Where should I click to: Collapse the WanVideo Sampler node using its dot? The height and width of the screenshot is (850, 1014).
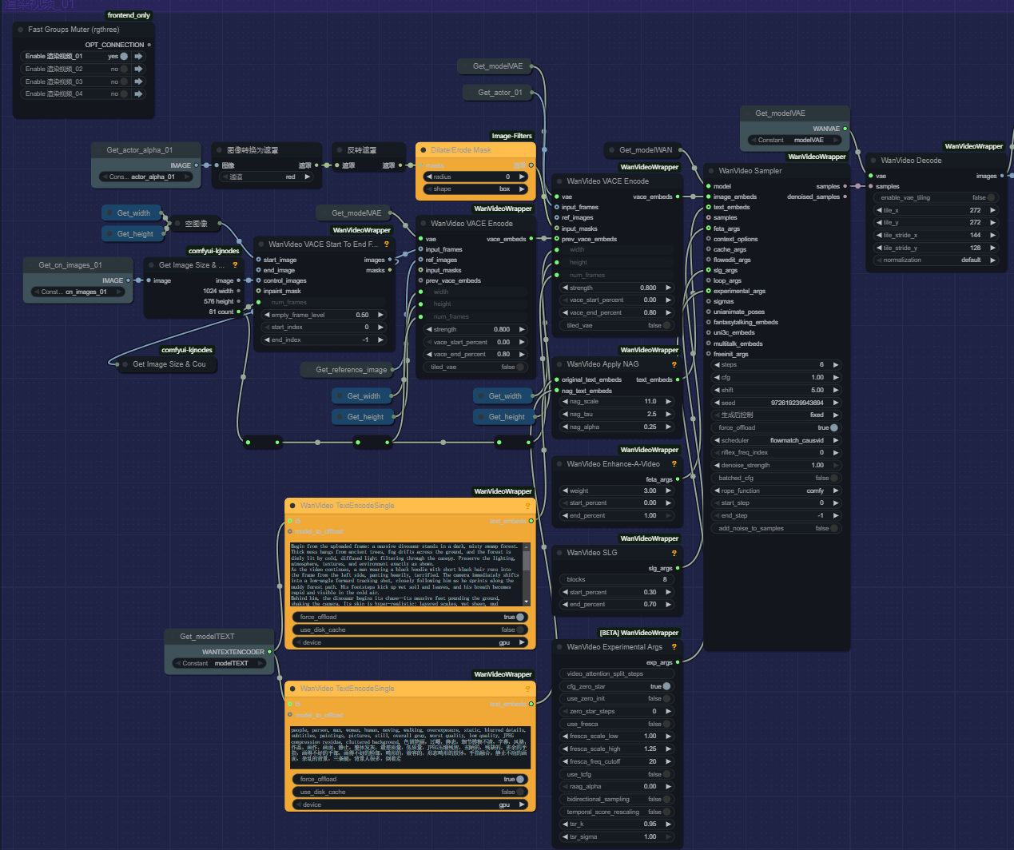coord(710,171)
